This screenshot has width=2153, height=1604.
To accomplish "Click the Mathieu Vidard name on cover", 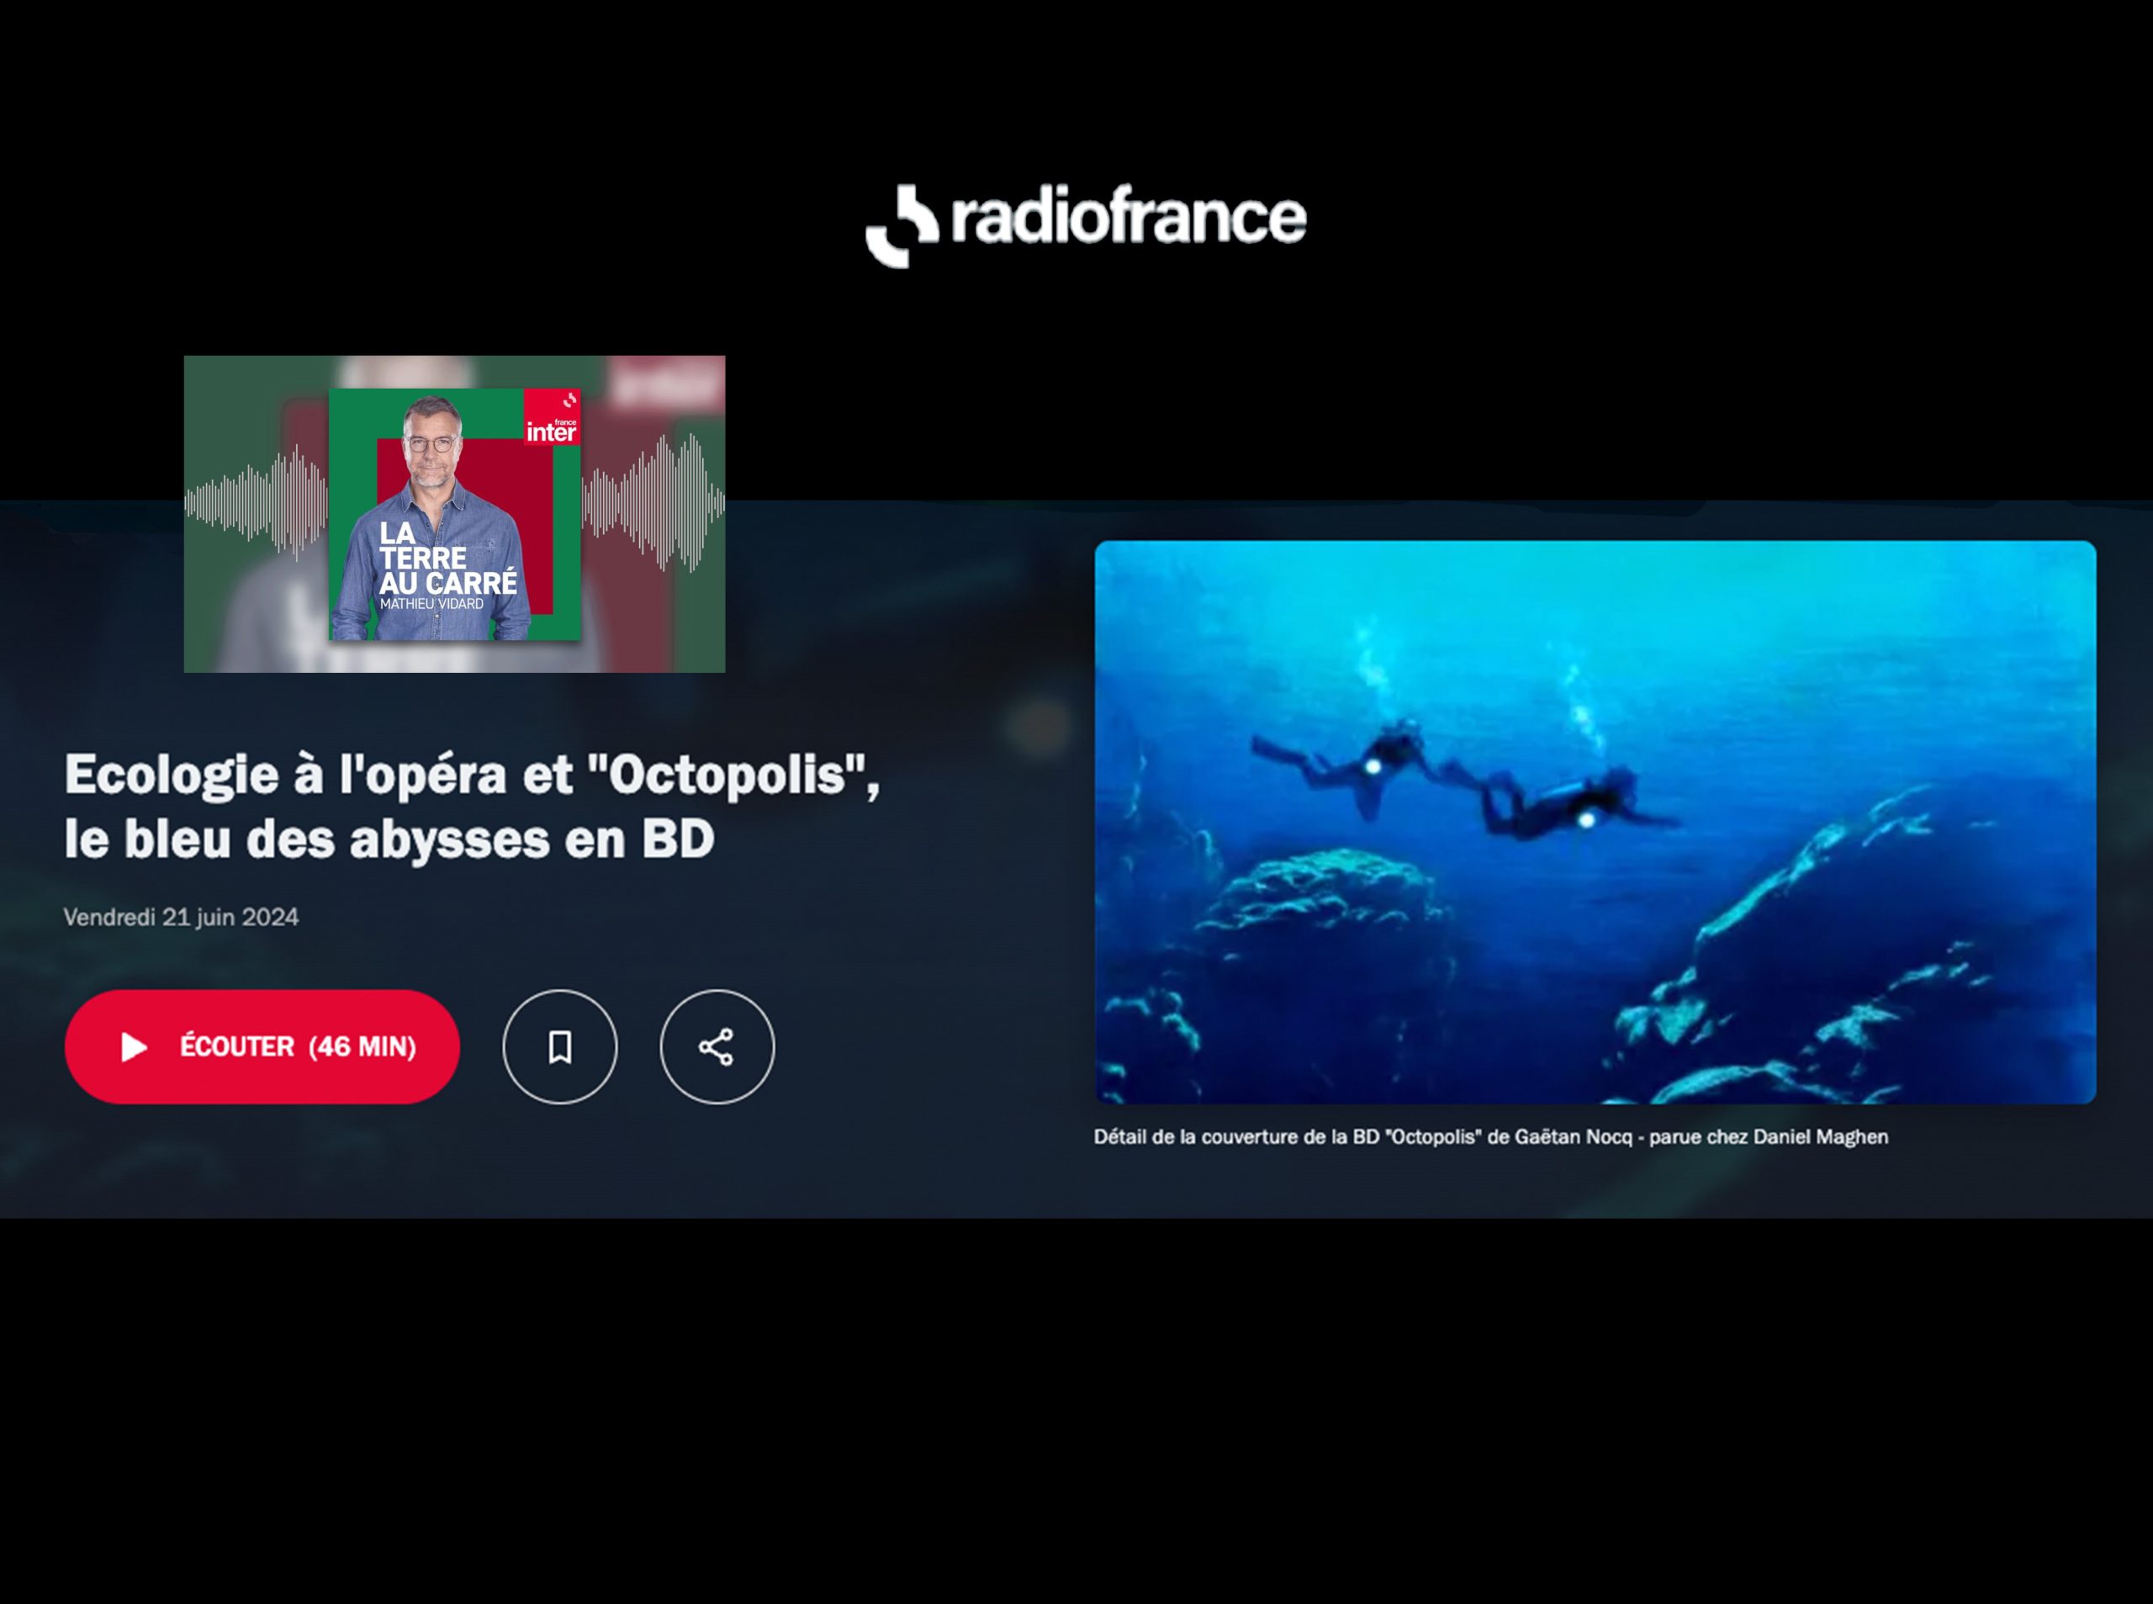I will point(431,604).
